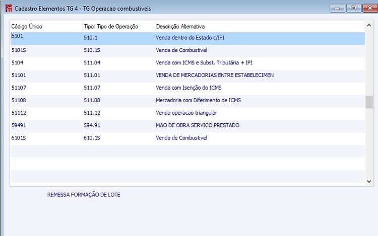Click operation type 511.08
Screen dimensions: 378x236
pos(92,100)
